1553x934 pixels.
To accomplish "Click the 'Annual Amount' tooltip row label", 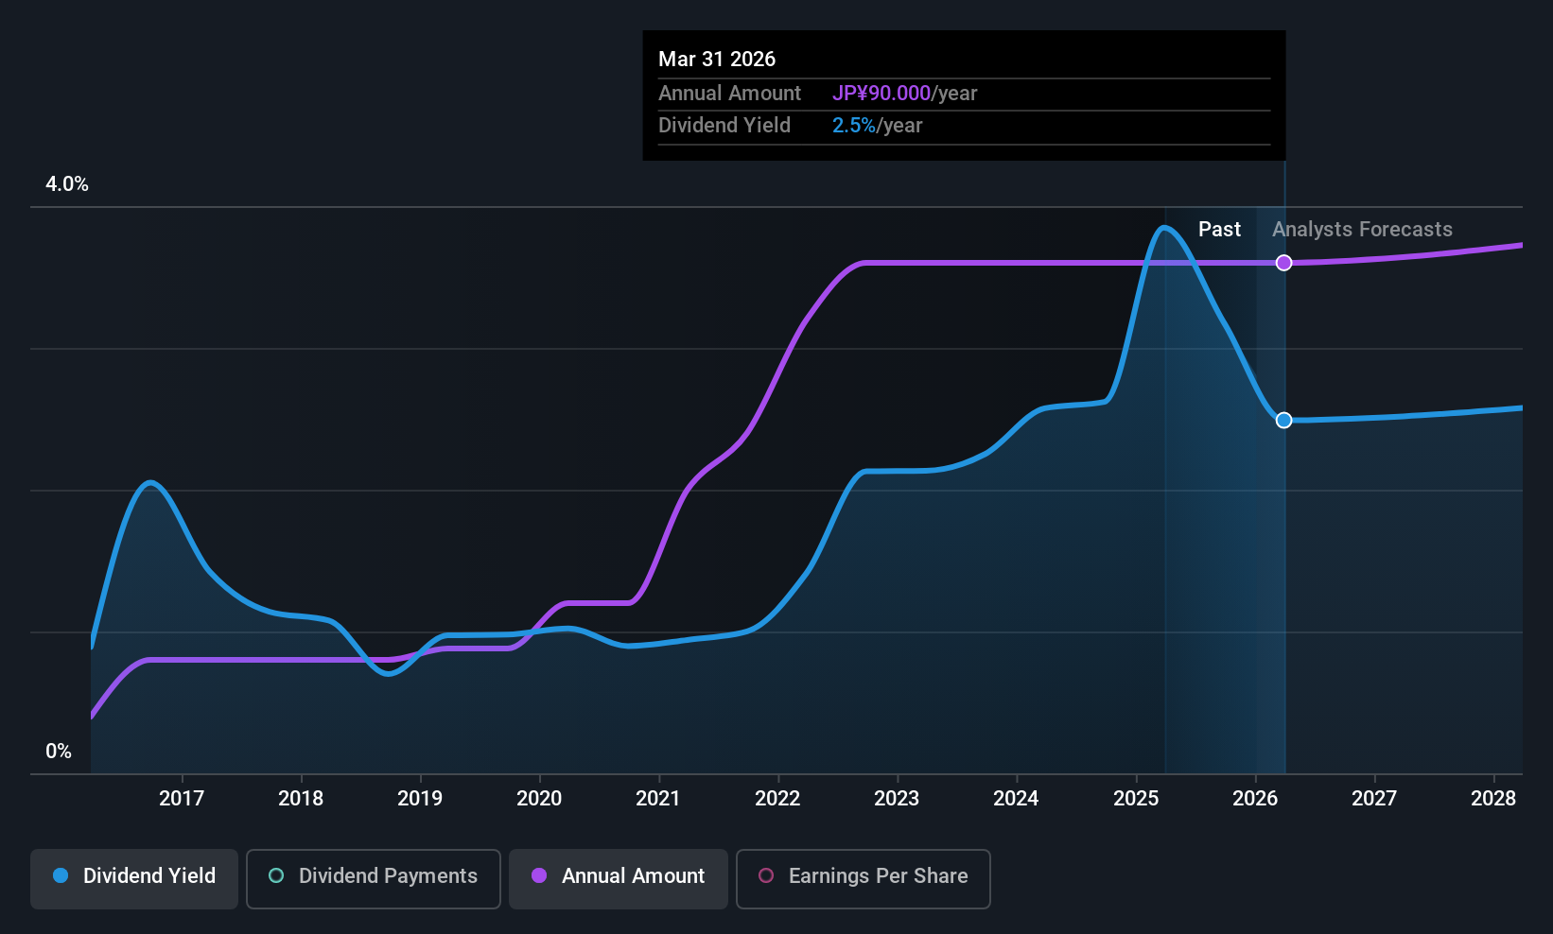I will [x=729, y=94].
